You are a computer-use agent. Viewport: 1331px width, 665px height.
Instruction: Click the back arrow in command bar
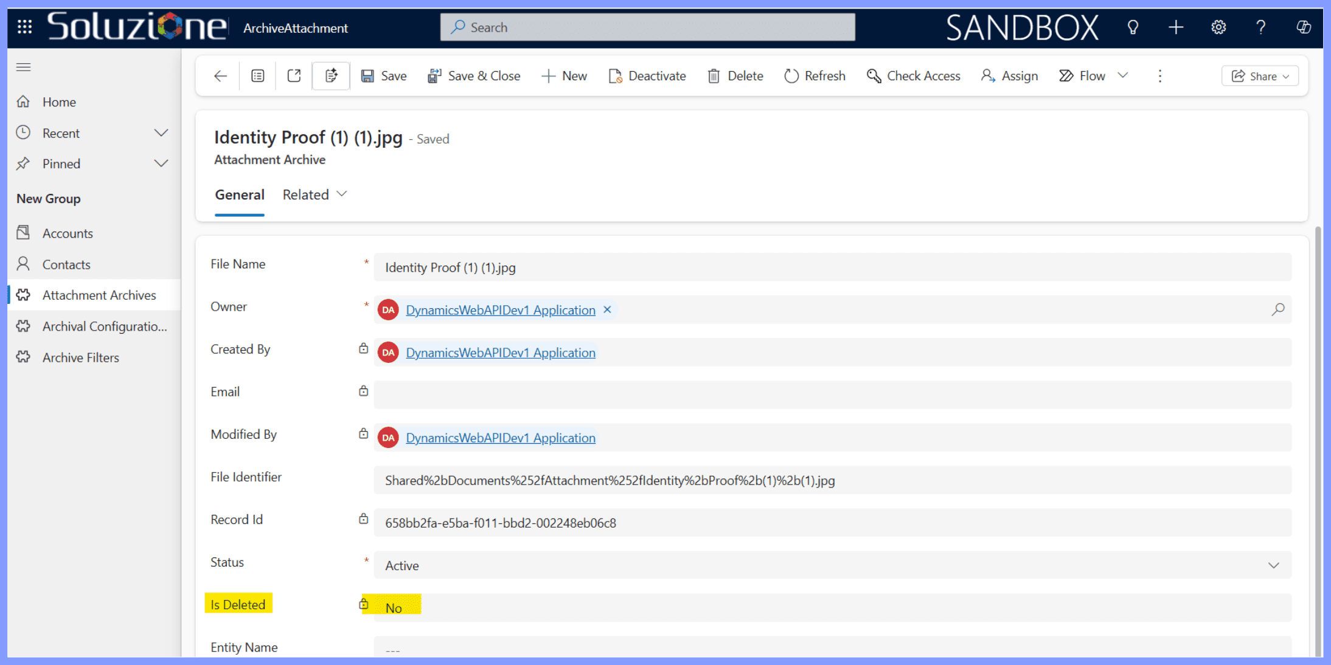[x=220, y=76]
